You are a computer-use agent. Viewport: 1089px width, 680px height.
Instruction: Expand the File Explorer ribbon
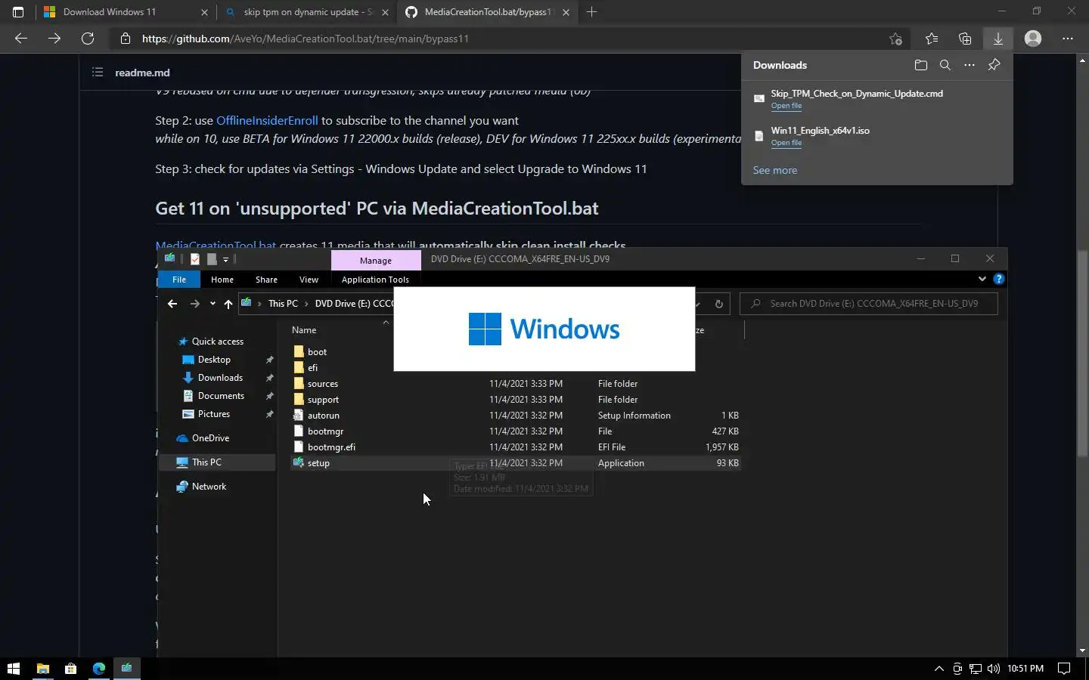982,279
